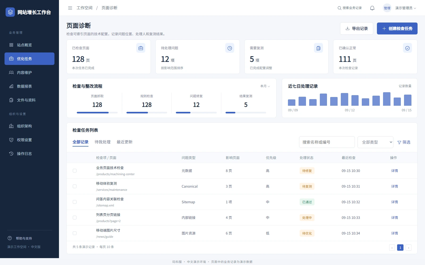Image resolution: width=425 pixels, height=265 pixels.
Task: Click the 文件与资料 file icon
Action: point(11,100)
